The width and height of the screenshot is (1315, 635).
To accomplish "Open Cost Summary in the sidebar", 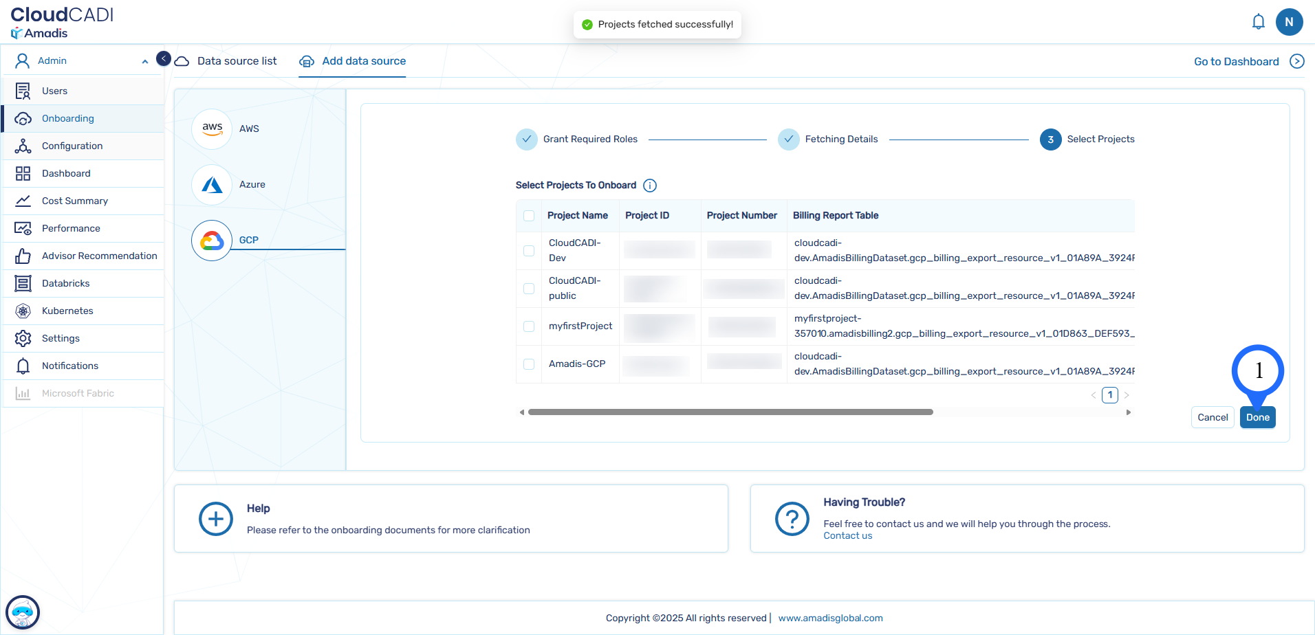I will [75, 201].
